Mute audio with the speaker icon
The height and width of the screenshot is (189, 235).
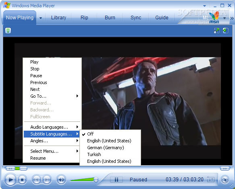61,179
